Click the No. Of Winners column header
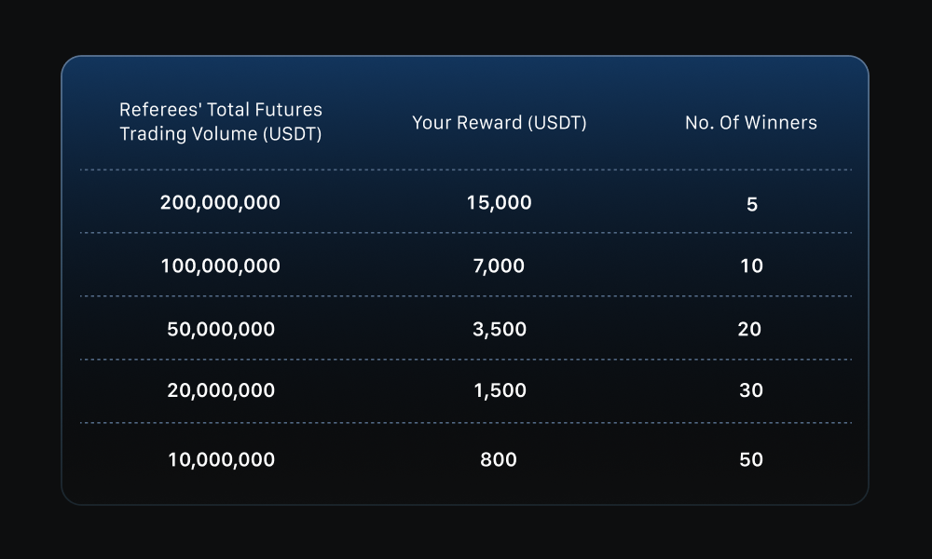Image resolution: width=932 pixels, height=559 pixels. 751,123
